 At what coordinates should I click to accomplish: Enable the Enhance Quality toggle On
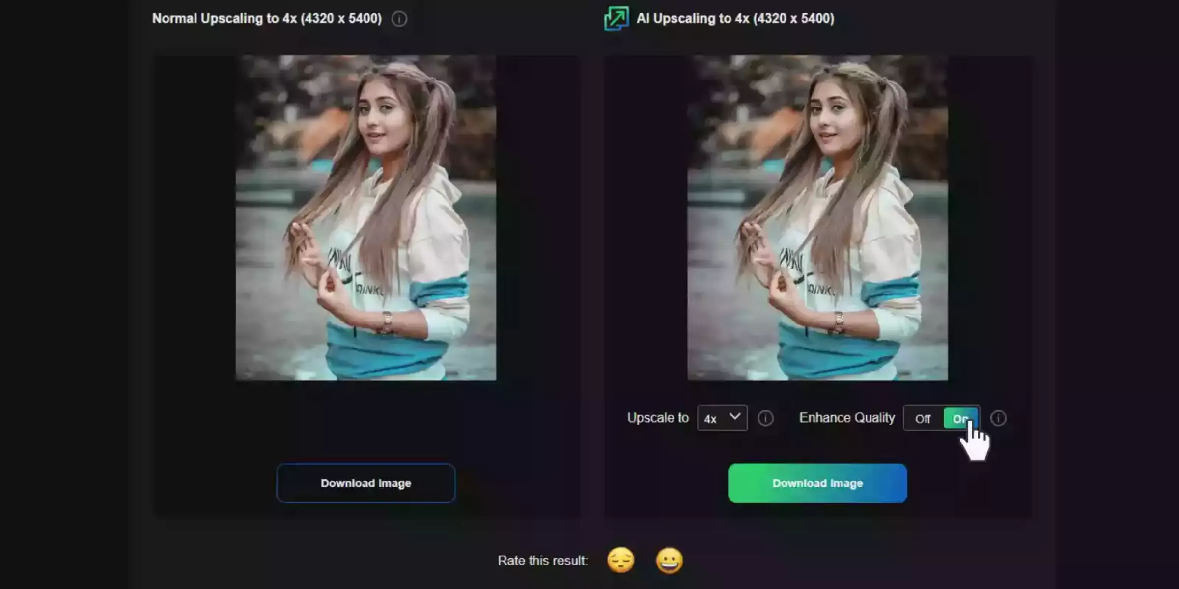pyautogui.click(x=961, y=419)
